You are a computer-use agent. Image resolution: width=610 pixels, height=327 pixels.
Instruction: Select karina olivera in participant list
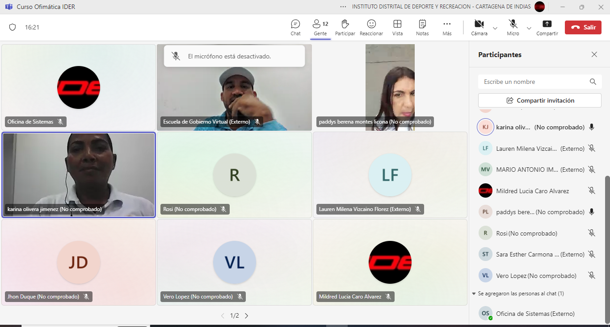pyautogui.click(x=536, y=127)
